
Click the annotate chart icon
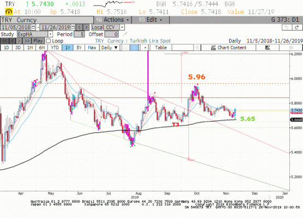pyautogui.click(x=268, y=47)
